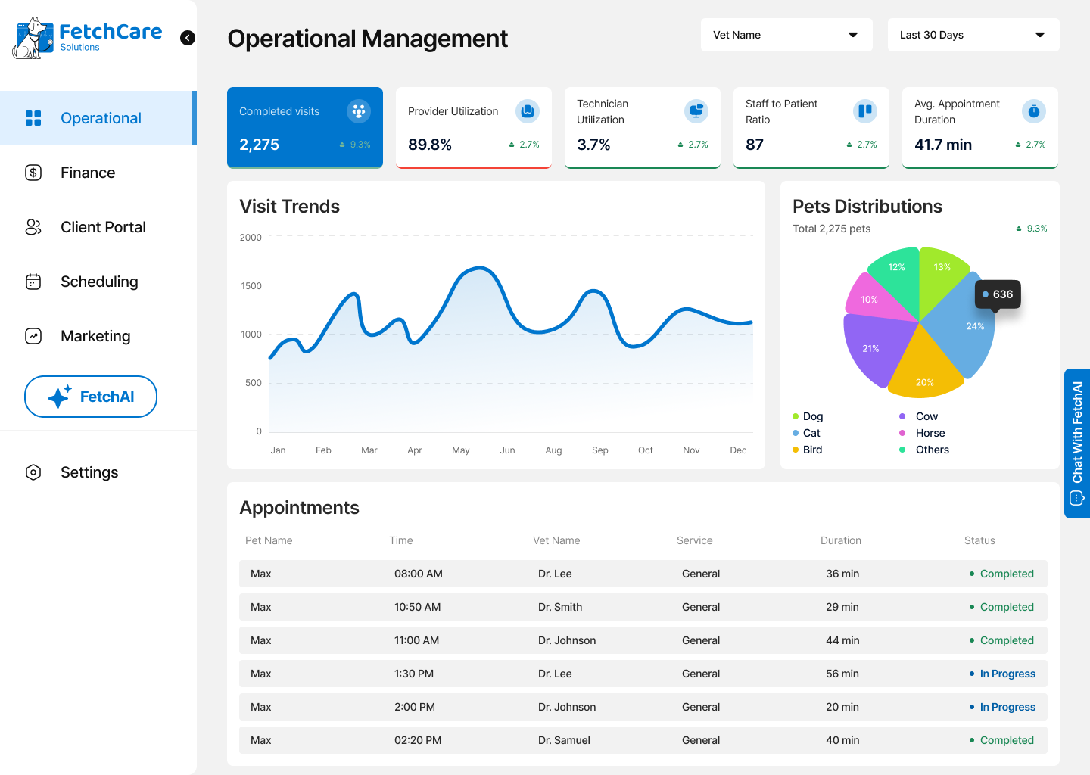
Task: Open the FetchAI button
Action: click(91, 397)
